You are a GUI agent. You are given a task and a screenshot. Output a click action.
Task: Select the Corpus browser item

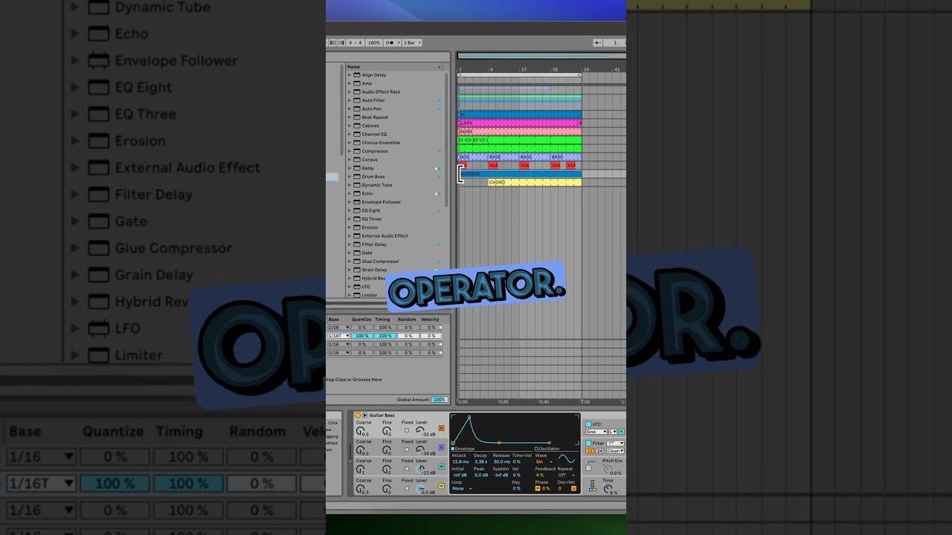click(370, 160)
